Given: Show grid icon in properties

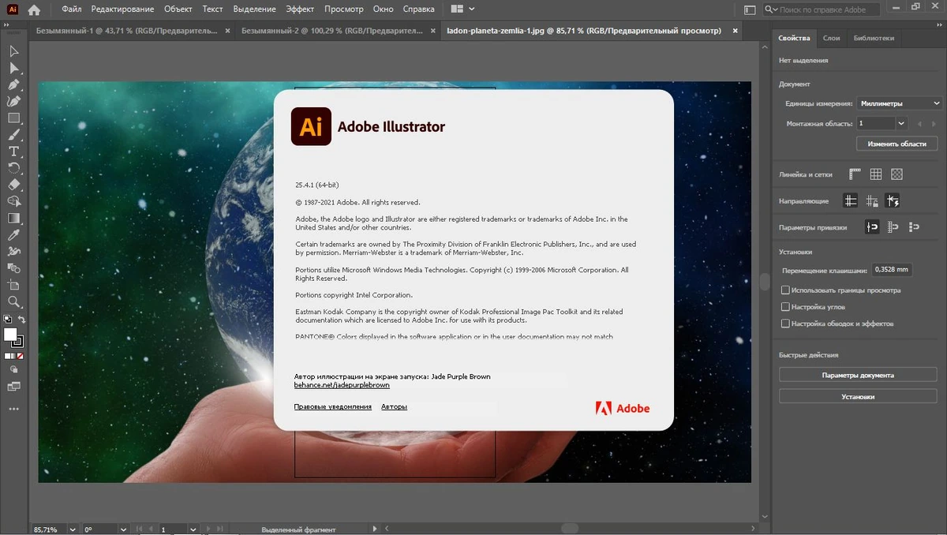Looking at the screenshot, I should point(875,174).
